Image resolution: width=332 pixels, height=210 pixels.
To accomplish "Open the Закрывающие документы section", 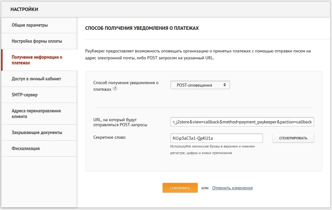I will (37, 132).
